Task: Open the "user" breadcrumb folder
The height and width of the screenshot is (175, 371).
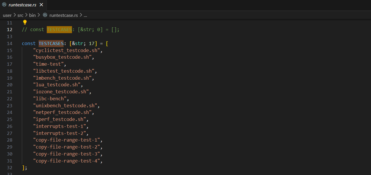Action: [7, 15]
